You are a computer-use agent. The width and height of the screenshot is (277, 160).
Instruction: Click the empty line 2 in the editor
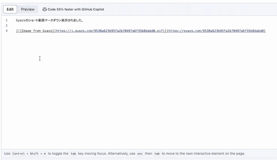(28, 25)
